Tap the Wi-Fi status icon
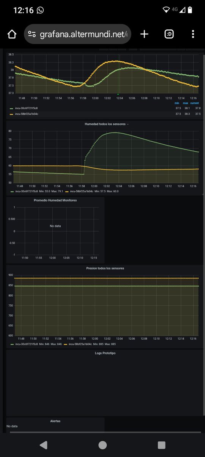 (x=166, y=10)
